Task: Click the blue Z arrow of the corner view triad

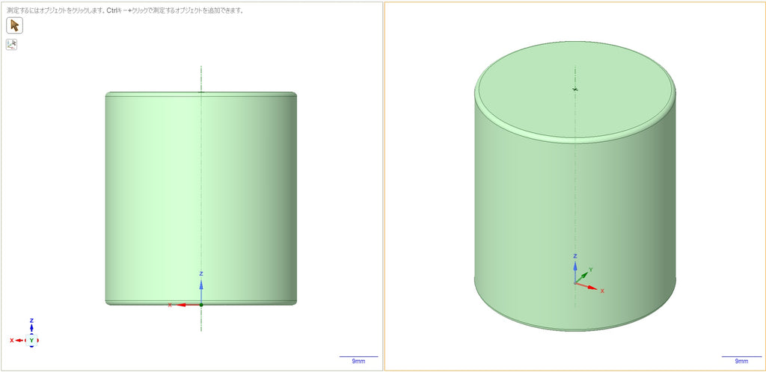Action: [31, 326]
